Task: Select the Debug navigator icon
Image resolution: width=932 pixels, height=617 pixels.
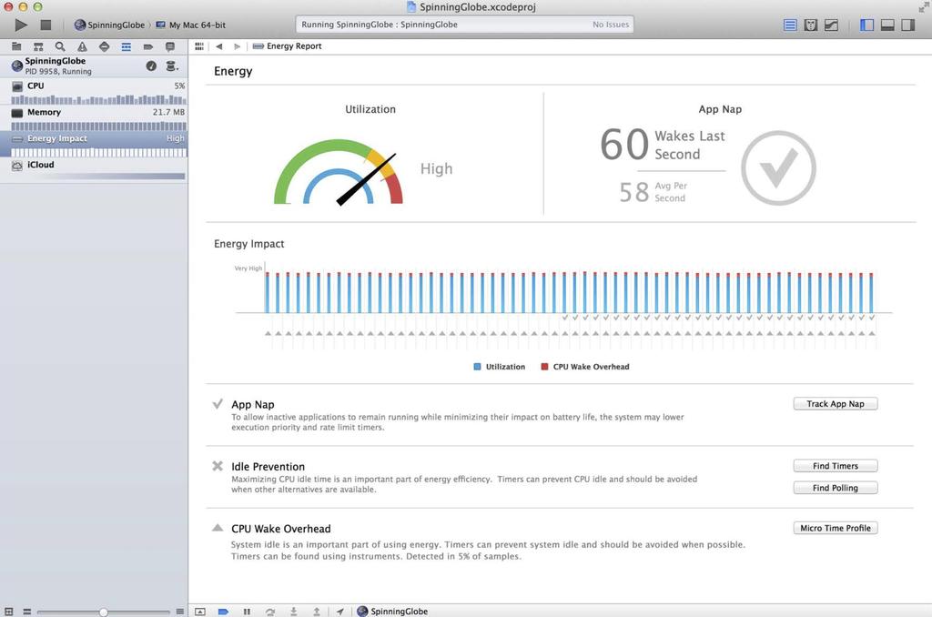Action: point(126,46)
